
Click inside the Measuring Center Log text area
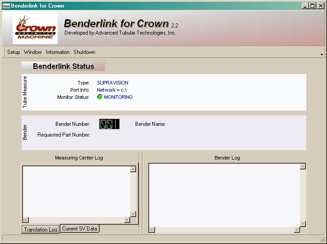76,191
